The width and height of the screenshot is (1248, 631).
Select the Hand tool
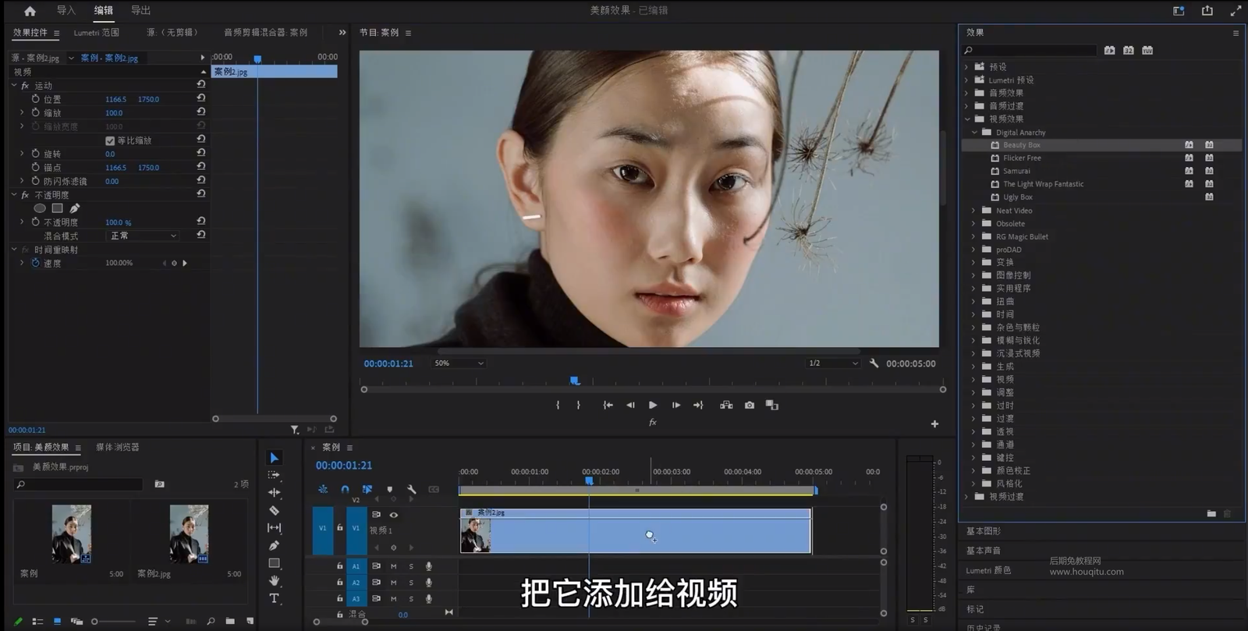[274, 581]
